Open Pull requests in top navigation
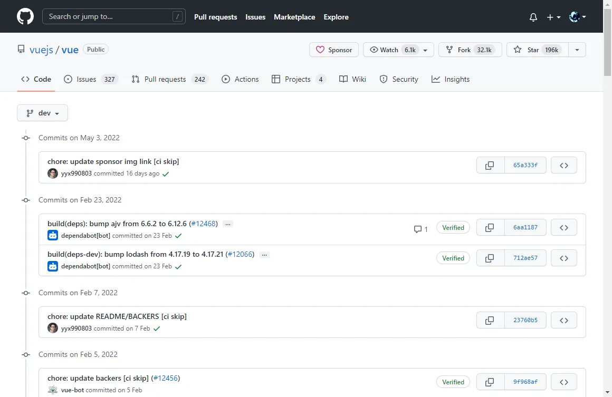This screenshot has width=612, height=397. 215,17
